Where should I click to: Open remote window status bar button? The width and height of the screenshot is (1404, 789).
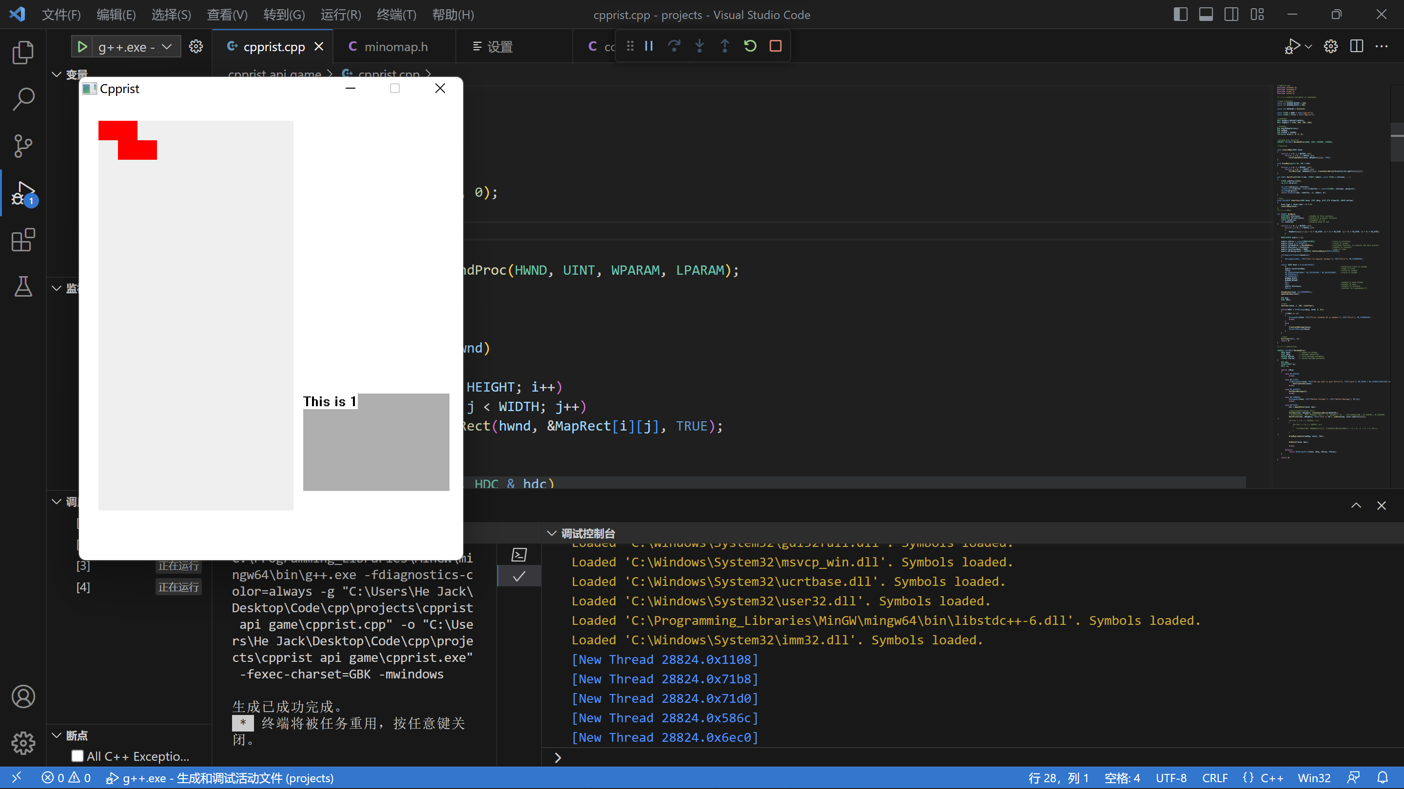17,778
